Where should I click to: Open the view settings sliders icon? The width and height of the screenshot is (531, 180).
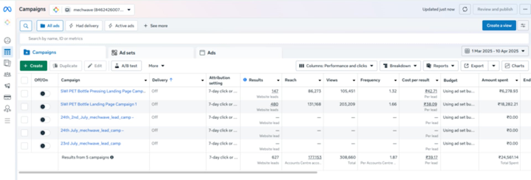click(523, 25)
